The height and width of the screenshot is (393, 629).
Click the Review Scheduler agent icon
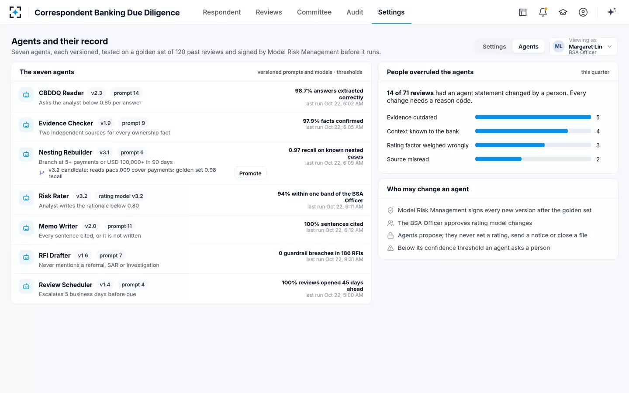[26, 286]
